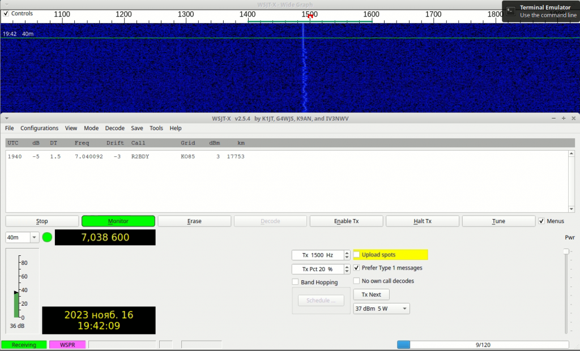Click the red Tx marker at 1500
580x351 pixels.
pos(310,16)
